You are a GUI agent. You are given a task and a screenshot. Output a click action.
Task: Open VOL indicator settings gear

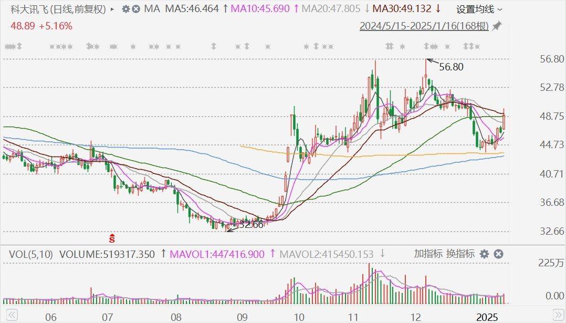coord(484,254)
